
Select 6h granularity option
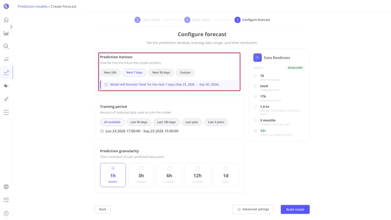point(169,175)
